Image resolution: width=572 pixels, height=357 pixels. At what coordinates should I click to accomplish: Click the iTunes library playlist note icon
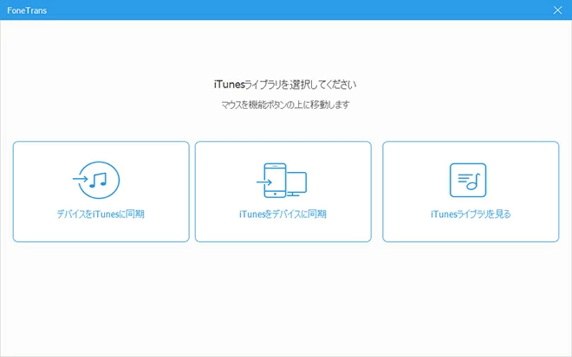[469, 180]
